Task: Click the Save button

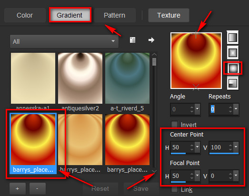Action: click(x=141, y=188)
